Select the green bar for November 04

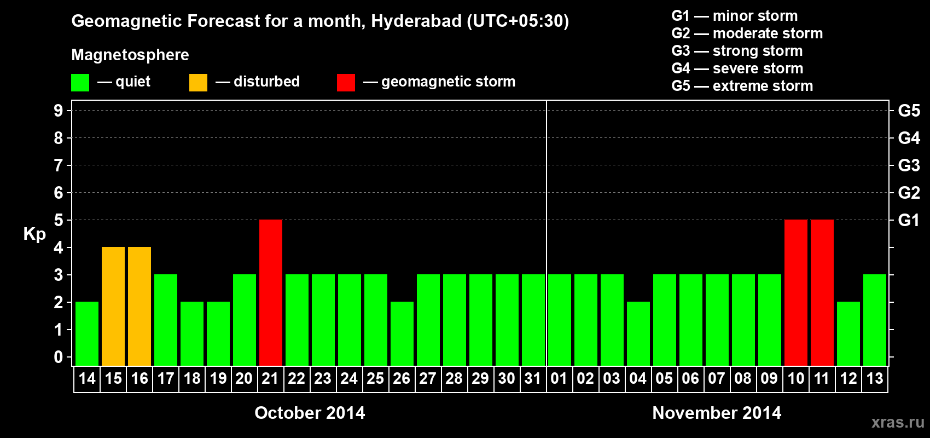click(638, 334)
